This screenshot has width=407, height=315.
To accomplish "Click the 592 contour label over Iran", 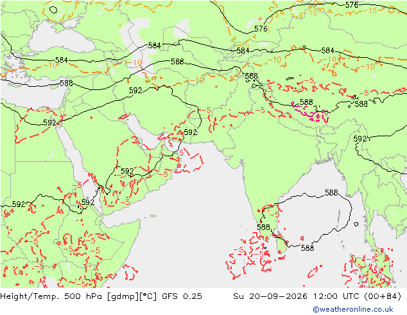I will [x=135, y=91].
